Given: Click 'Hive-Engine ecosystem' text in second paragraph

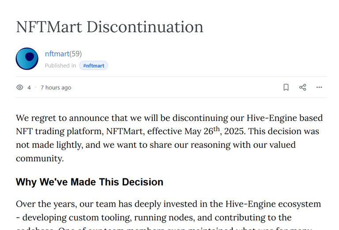Looking at the screenshot, I should click(273, 204).
